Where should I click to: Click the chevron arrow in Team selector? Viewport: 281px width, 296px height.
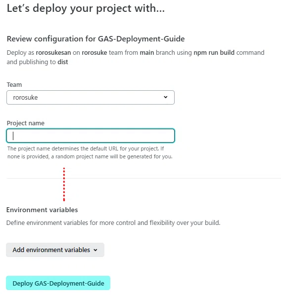coord(166,97)
